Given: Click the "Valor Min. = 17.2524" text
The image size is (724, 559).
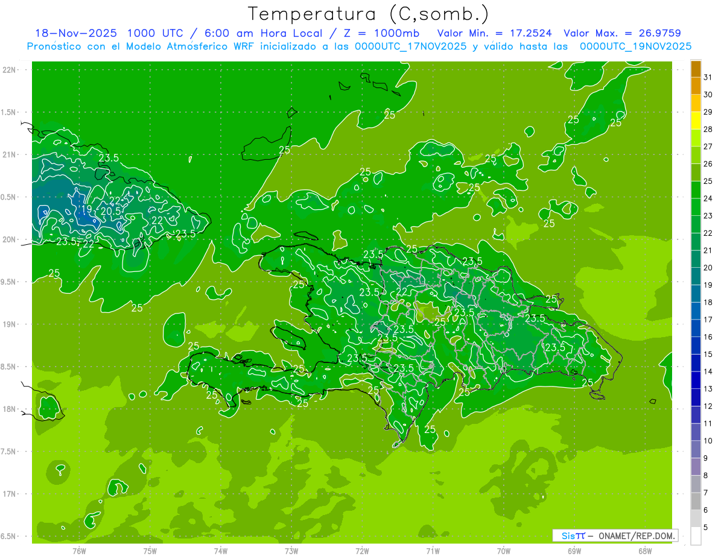Looking at the screenshot, I should pos(495,33).
